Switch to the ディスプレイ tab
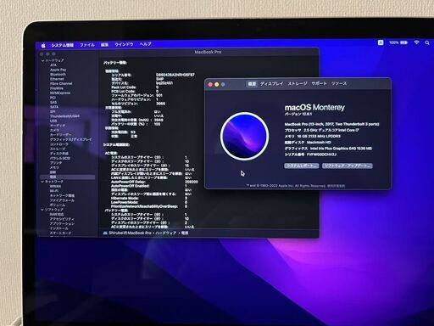The image size is (434, 326). click(x=271, y=84)
